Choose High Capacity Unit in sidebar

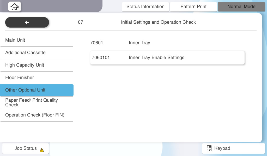tap(37, 65)
